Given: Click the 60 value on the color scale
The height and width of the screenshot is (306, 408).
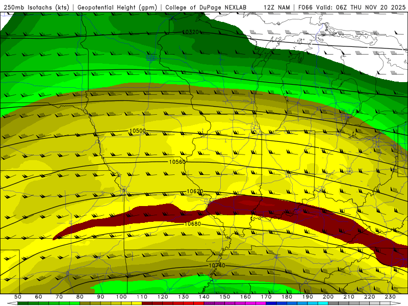Looking at the screenshot, I should tap(38, 297).
